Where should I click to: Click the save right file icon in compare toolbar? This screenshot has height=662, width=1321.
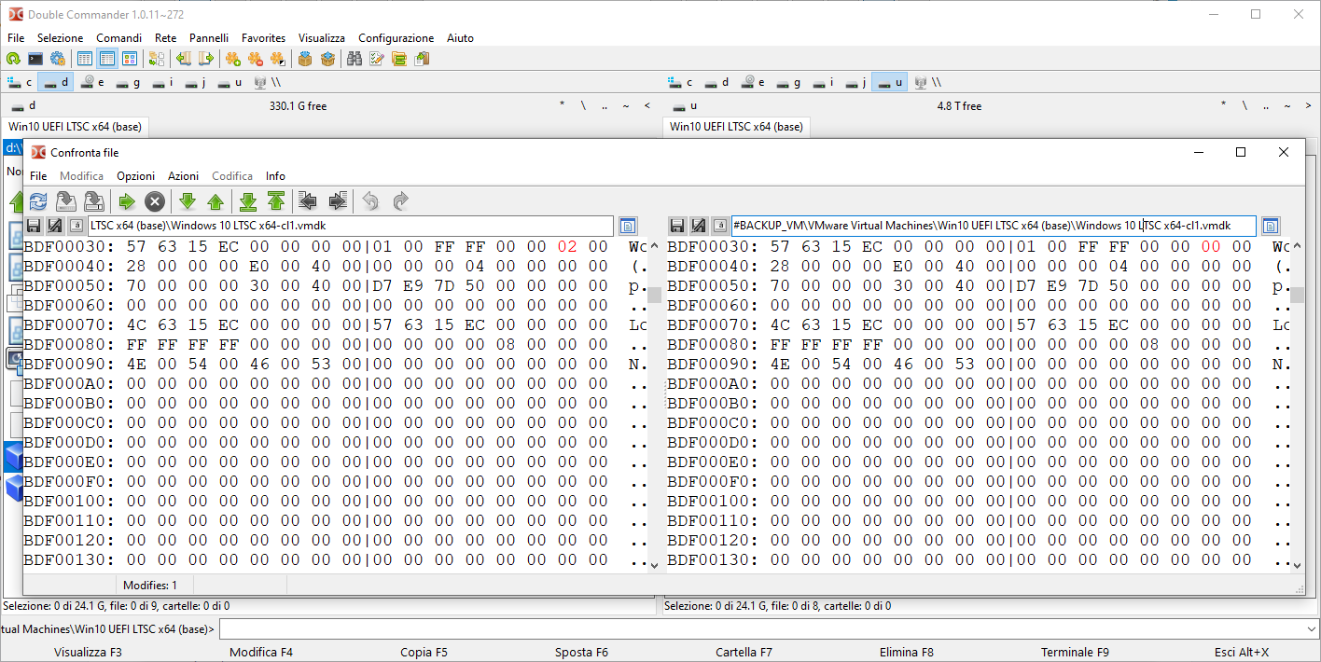(x=94, y=200)
